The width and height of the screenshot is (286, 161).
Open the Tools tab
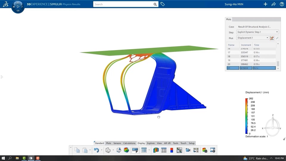click(175, 143)
